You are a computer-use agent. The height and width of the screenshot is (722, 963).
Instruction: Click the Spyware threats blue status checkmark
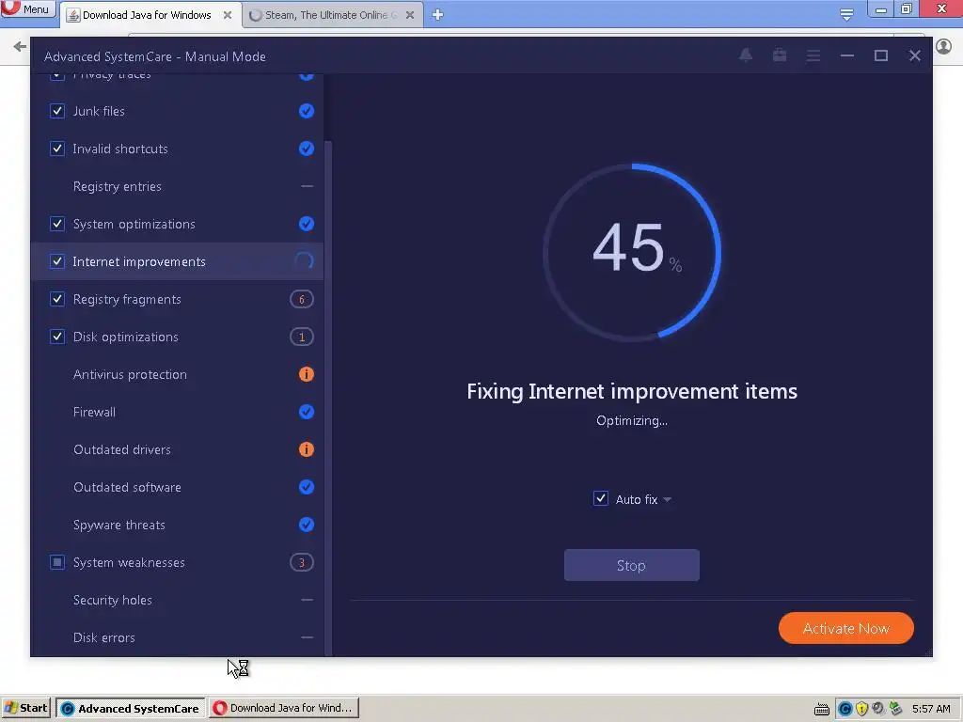coord(306,525)
